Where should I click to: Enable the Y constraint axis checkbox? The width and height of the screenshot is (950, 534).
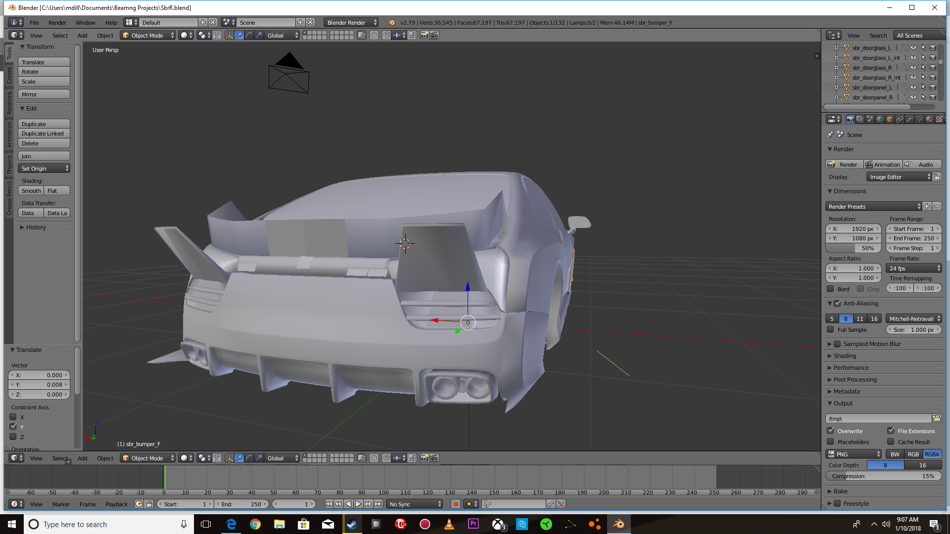click(x=13, y=427)
